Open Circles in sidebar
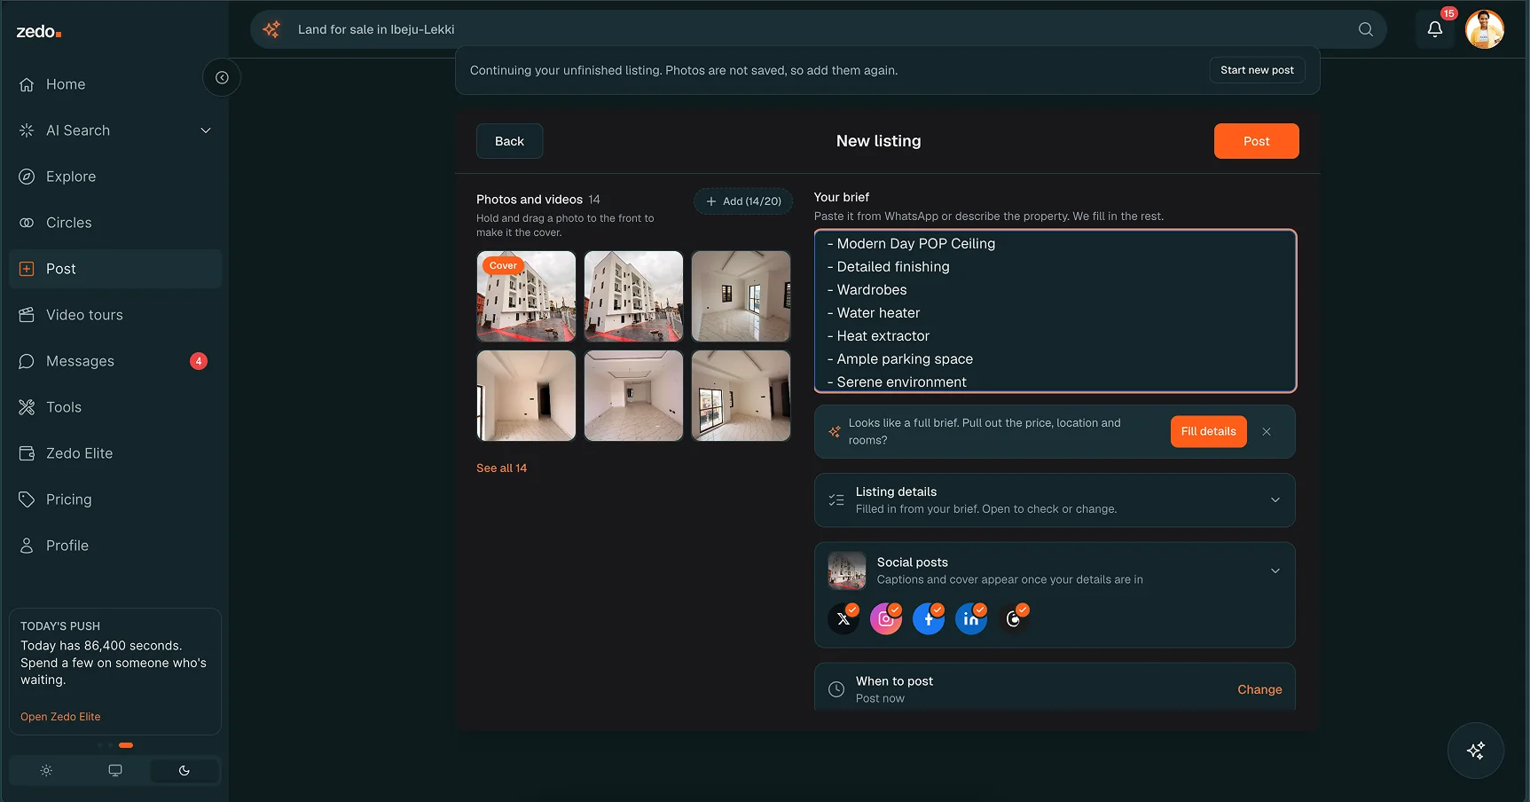The height and width of the screenshot is (802, 1530). [x=115, y=223]
